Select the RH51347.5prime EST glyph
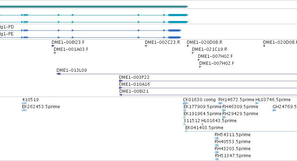Image resolution: width=297 pixels, height=161 pixels. pyautogui.click(x=217, y=159)
